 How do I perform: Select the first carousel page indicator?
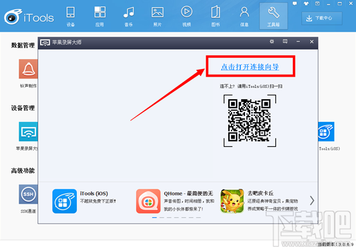pyautogui.click(x=154, y=218)
